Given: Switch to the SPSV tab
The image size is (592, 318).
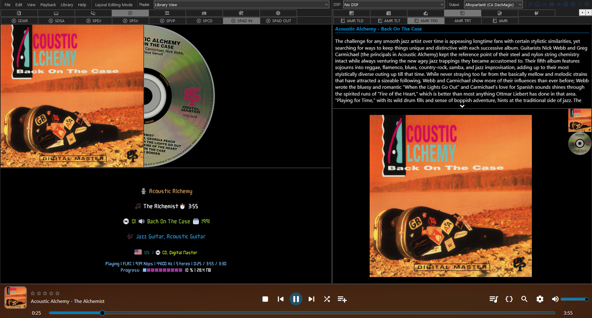Looking at the screenshot, I should (x=130, y=21).
